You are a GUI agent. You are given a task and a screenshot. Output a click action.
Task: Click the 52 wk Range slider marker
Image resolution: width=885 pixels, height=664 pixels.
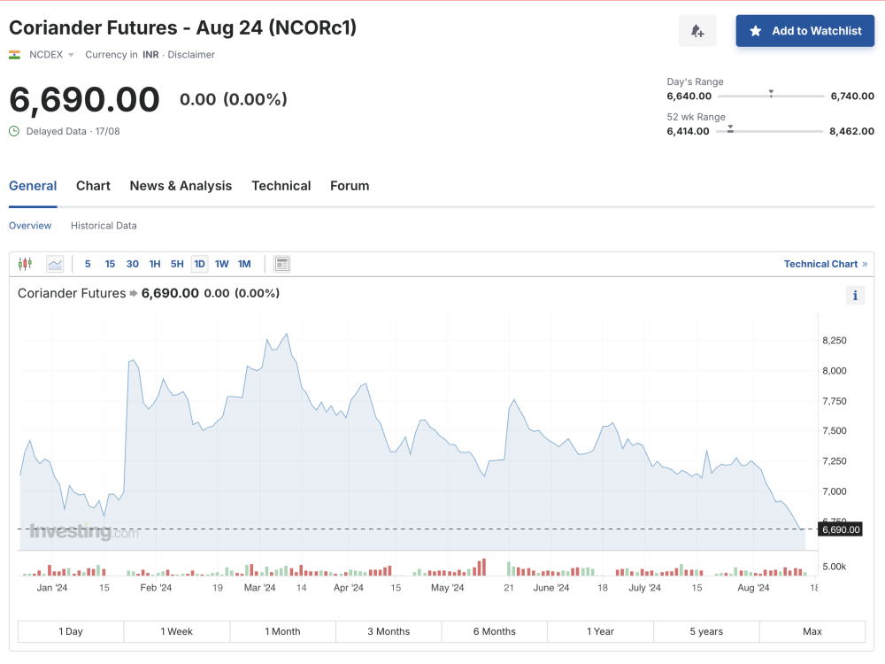click(x=730, y=128)
